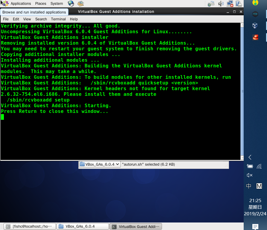
Task: Click the "autorun.sh" selected status text
Action: click(x=149, y=164)
